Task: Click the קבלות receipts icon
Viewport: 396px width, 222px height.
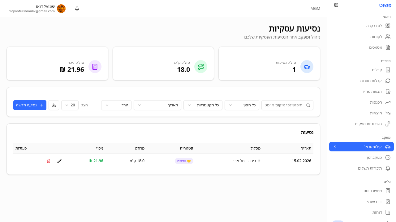Action: click(388, 70)
